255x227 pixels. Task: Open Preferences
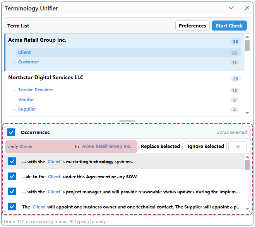(192, 26)
